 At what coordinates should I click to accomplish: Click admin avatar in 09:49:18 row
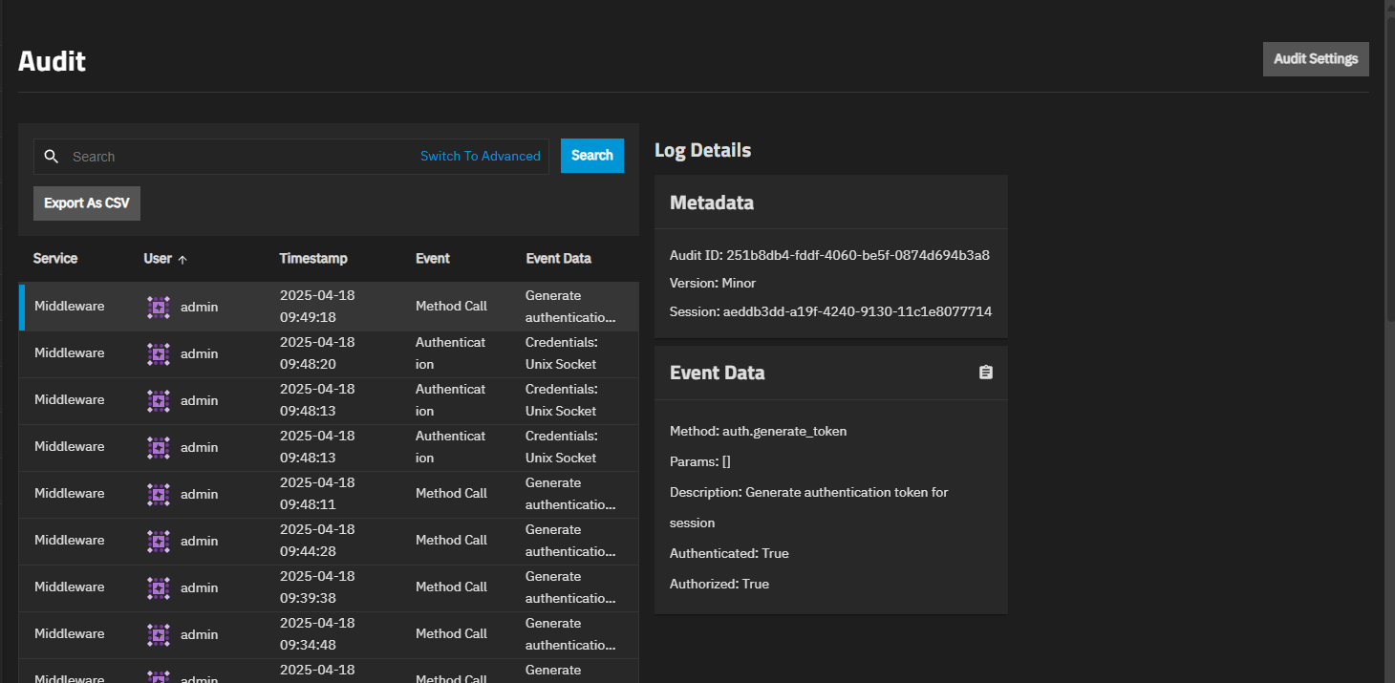[159, 307]
